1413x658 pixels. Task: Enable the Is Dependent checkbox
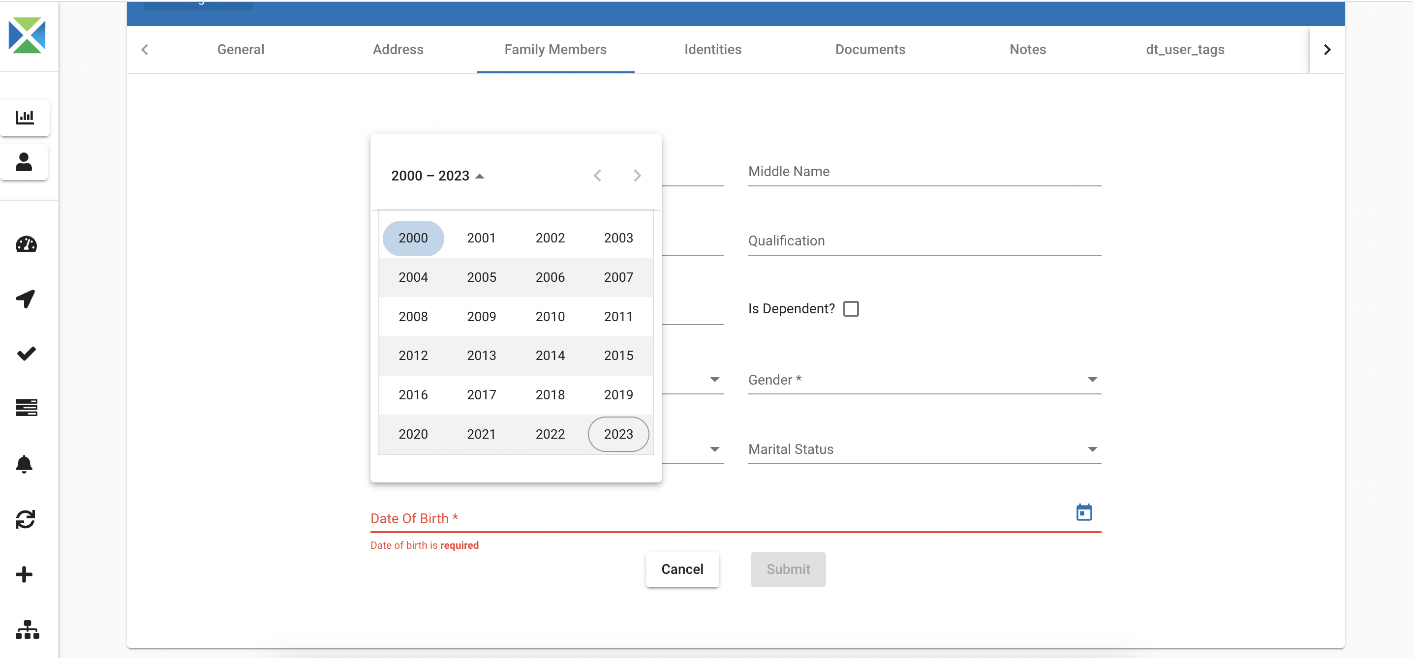click(x=851, y=308)
